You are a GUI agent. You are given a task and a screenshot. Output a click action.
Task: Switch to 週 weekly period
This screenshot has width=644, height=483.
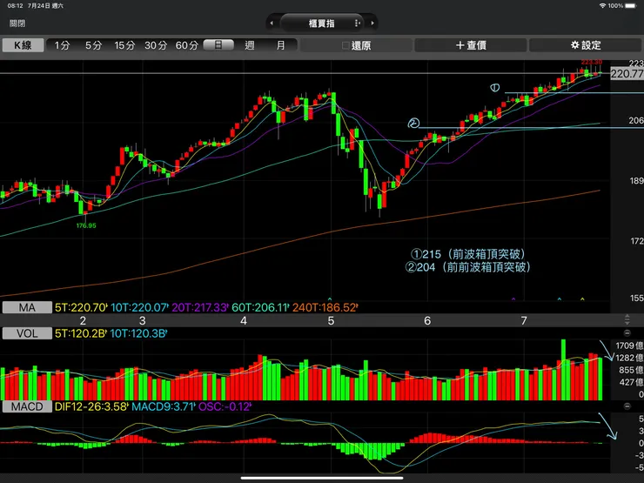click(x=249, y=45)
